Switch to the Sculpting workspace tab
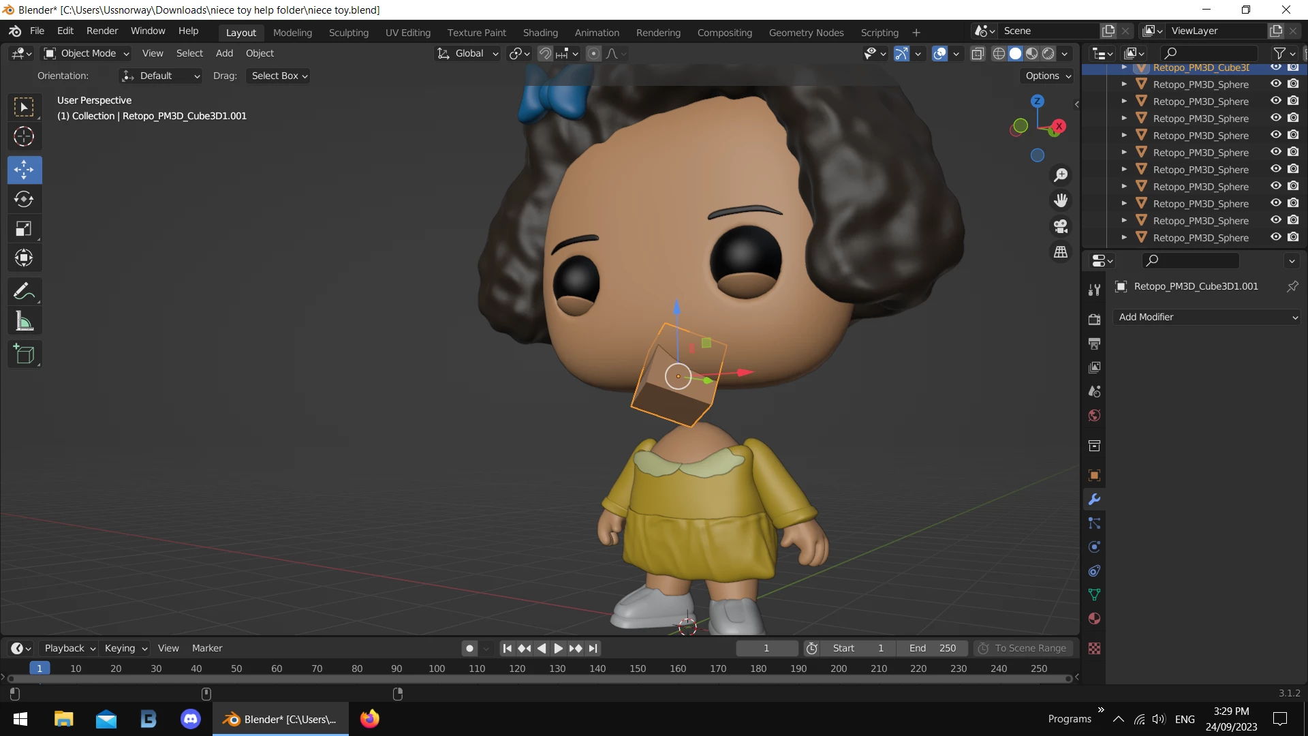Screen dimensions: 1308x736 (x=348, y=33)
